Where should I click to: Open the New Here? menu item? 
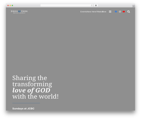92,12
